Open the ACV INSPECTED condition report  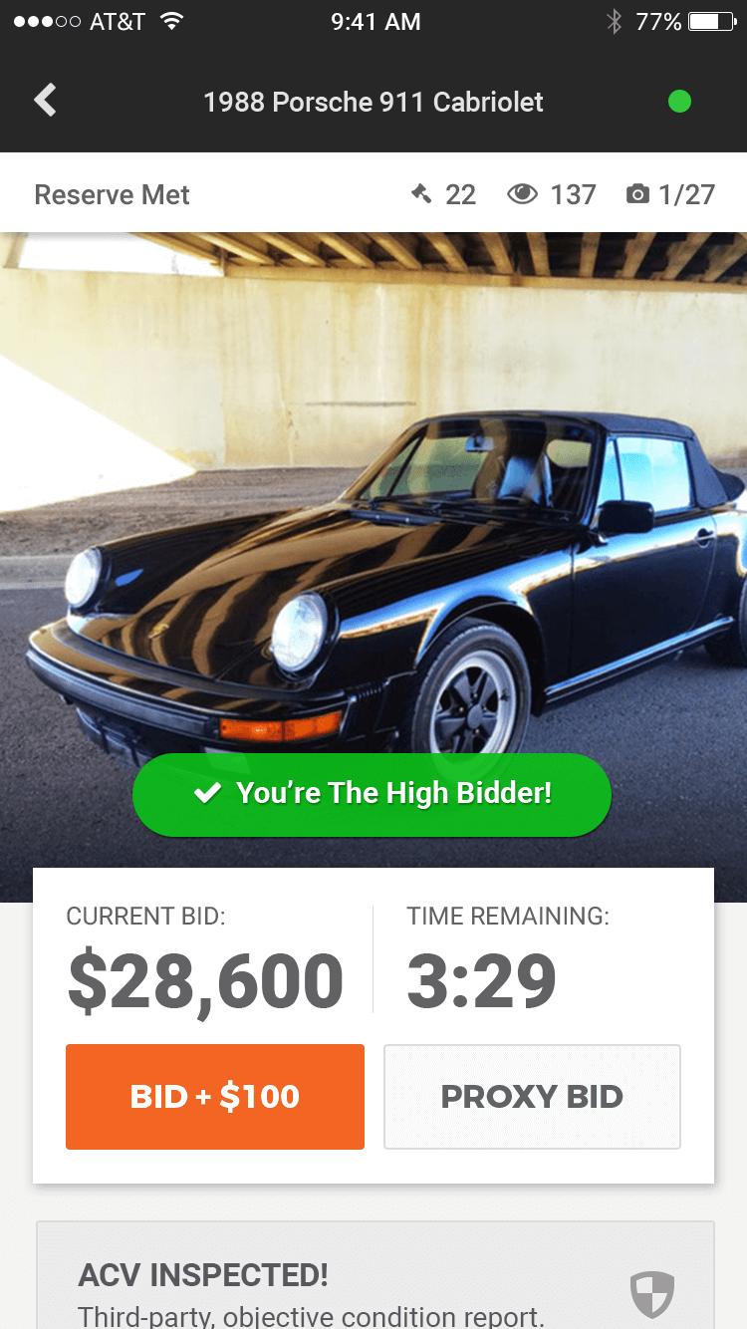coord(375,1275)
